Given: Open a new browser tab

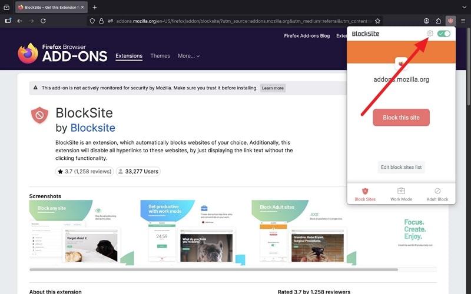Looking at the screenshot, I should coord(95,7).
